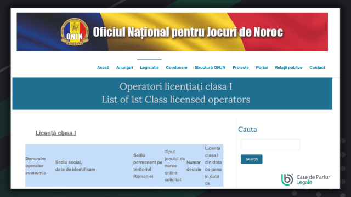Click the Operatori licențiați clasa I heading
351x197 pixels.
coord(175,86)
